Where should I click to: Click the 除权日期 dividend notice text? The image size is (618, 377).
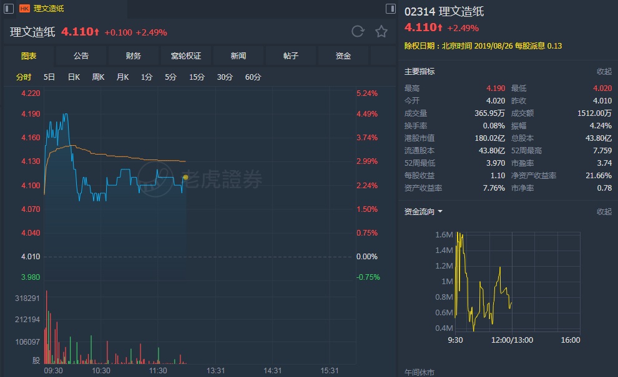483,45
